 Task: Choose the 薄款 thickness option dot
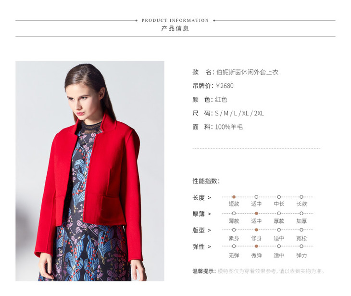coord(234,213)
